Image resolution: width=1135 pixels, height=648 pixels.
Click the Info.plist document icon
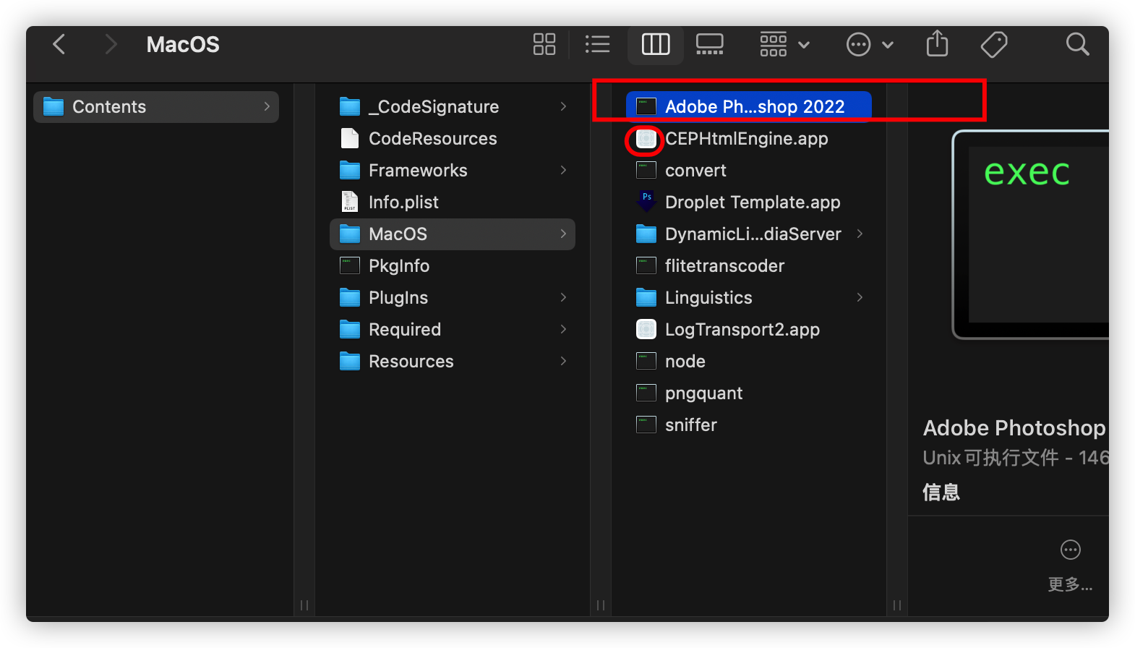tap(350, 202)
